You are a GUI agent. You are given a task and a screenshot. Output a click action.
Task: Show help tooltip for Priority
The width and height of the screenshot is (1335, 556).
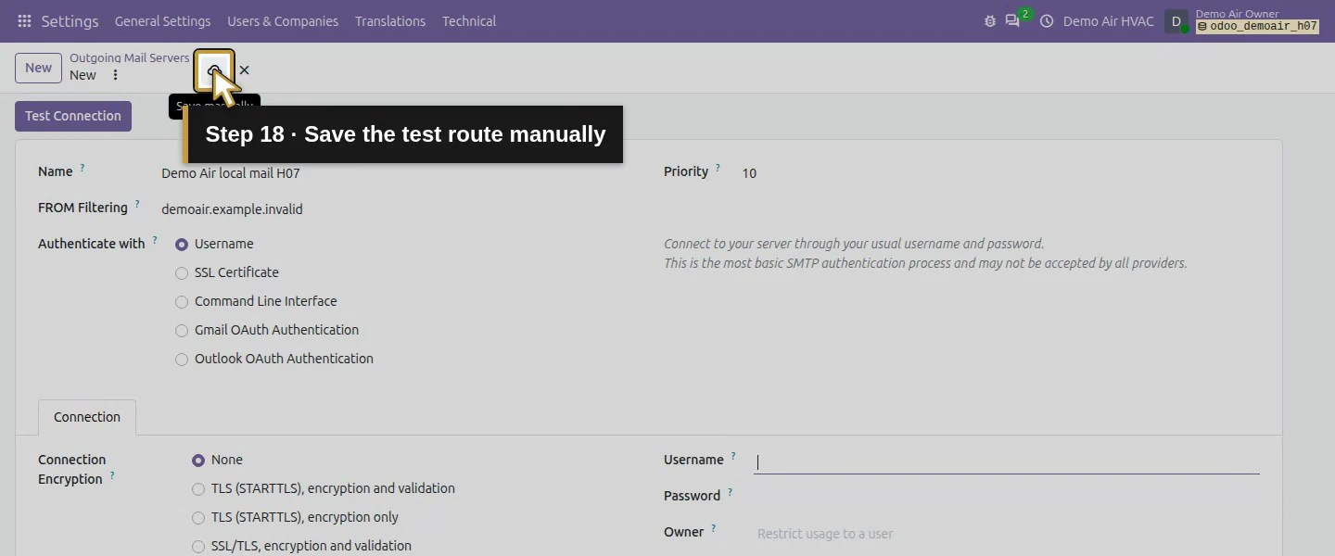718,168
